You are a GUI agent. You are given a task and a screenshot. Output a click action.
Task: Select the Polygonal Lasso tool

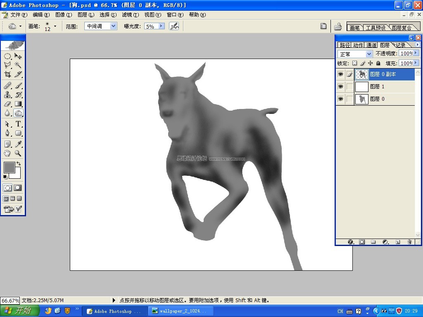click(x=7, y=65)
